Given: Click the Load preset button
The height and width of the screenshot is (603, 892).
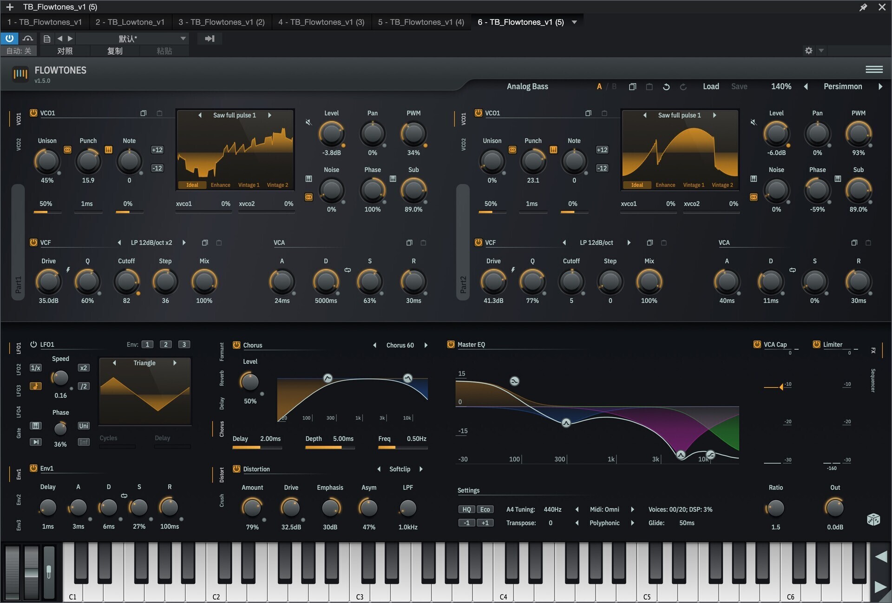Looking at the screenshot, I should (711, 86).
